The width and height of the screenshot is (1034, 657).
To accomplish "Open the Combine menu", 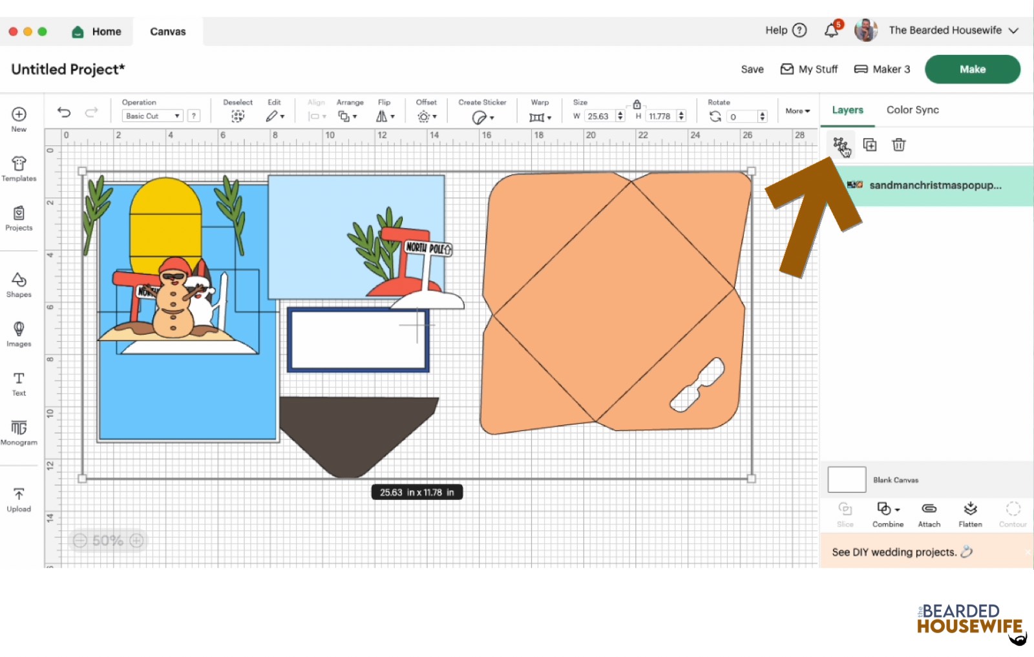I will (x=888, y=515).
